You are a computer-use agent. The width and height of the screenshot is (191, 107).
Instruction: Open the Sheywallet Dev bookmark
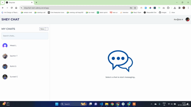coord(150,12)
